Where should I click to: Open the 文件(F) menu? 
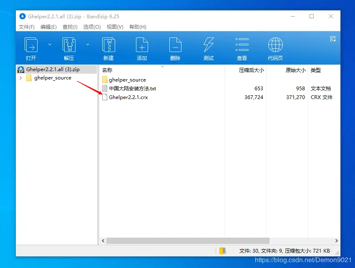click(26, 27)
